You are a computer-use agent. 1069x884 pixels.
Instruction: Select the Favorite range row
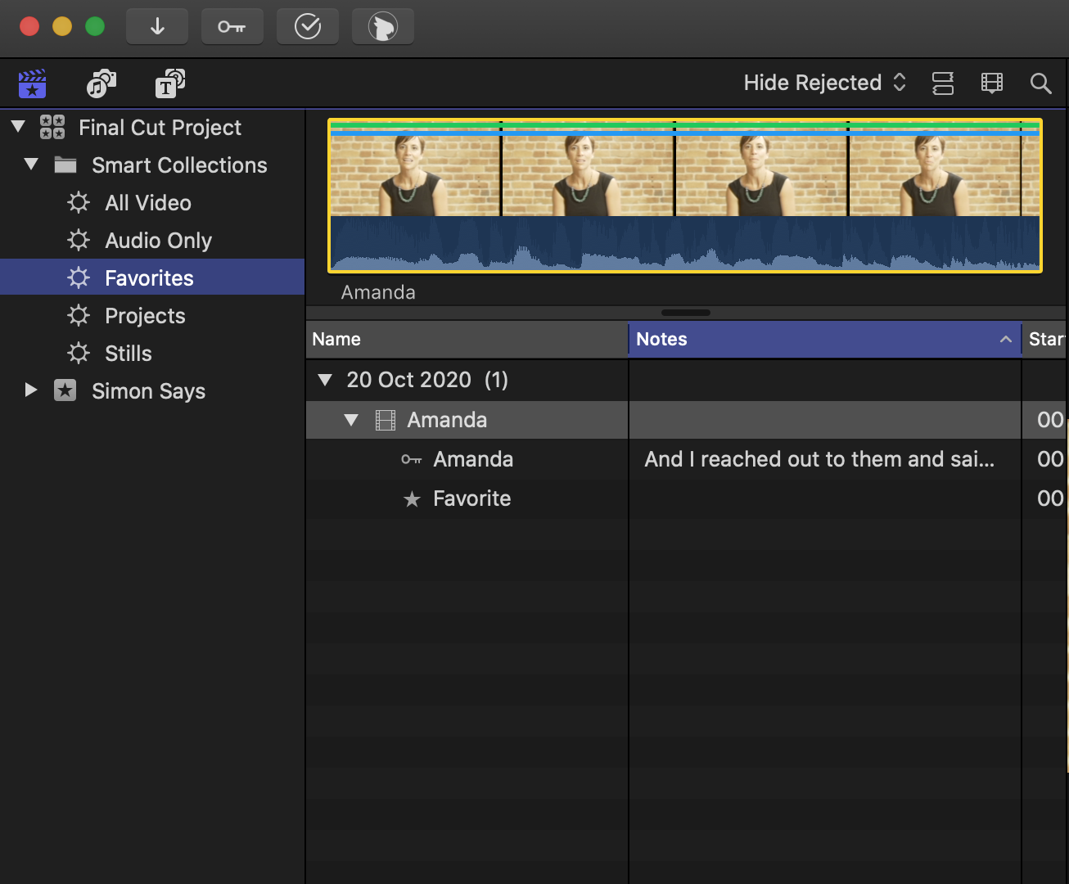coord(471,498)
